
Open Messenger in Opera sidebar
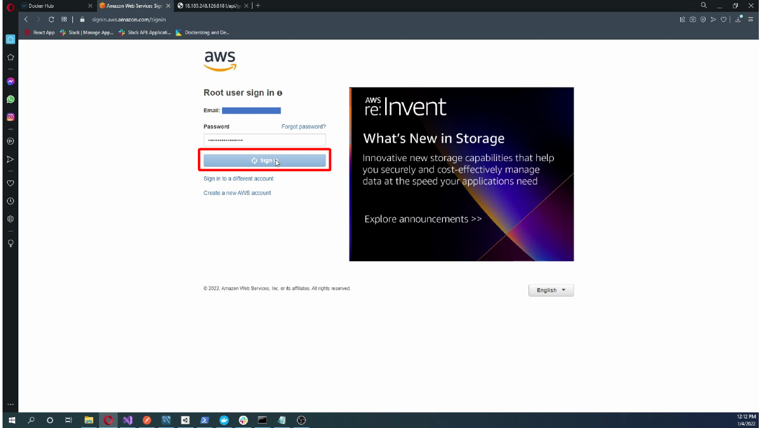point(10,81)
